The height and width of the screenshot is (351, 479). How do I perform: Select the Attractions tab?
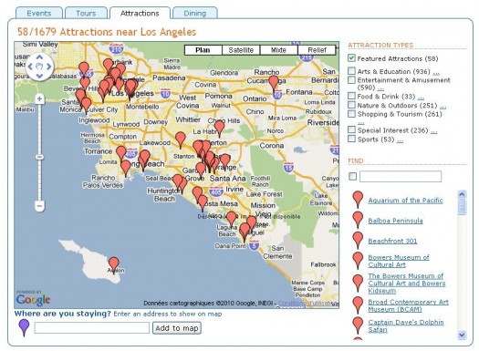pos(140,14)
